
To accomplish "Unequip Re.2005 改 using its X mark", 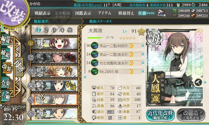I will pos(143,71).
